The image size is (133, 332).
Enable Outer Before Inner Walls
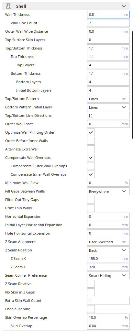pyautogui.click(x=91, y=141)
